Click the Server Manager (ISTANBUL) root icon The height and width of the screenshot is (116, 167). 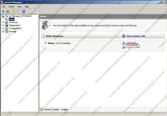(x=3, y=16)
